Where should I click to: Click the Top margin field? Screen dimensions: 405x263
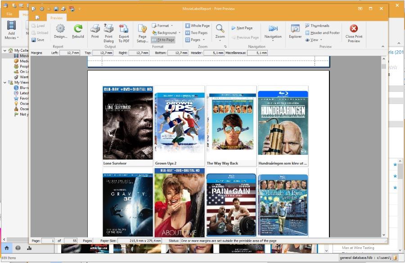103,53
